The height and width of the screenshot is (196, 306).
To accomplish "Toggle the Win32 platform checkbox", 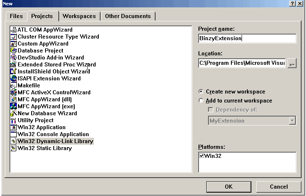I will point(201,156).
